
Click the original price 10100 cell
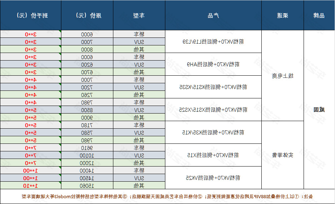click(x=87, y=155)
